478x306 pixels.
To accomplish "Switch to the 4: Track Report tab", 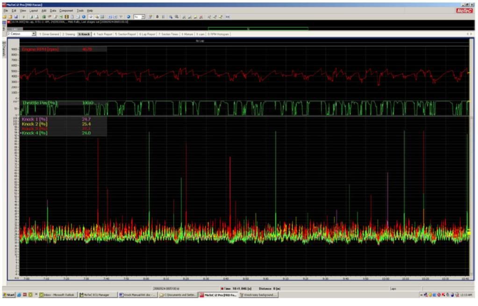I will click(103, 34).
